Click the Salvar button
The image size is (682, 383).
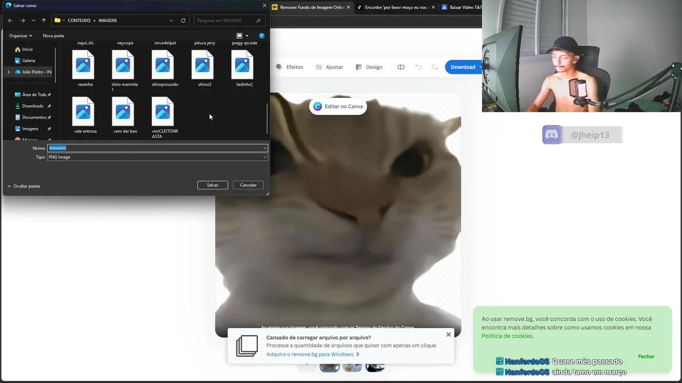213,185
